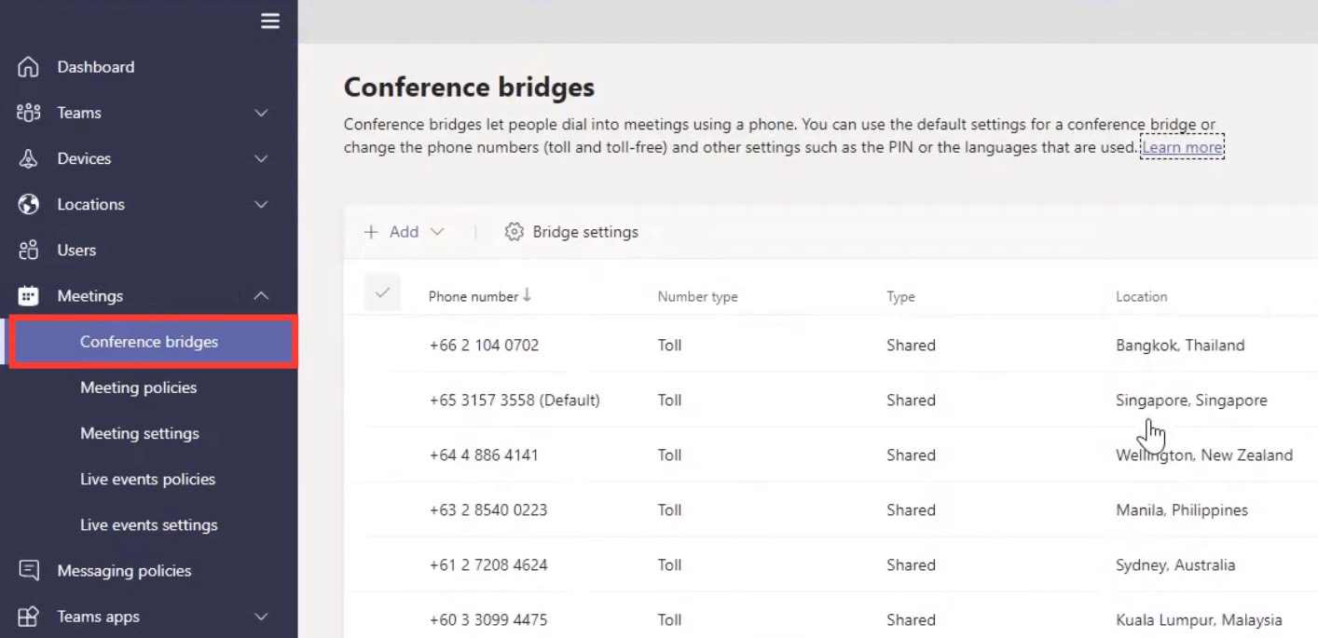Toggle the select-all checkbox in table header
This screenshot has height=638, width=1318.
point(382,293)
